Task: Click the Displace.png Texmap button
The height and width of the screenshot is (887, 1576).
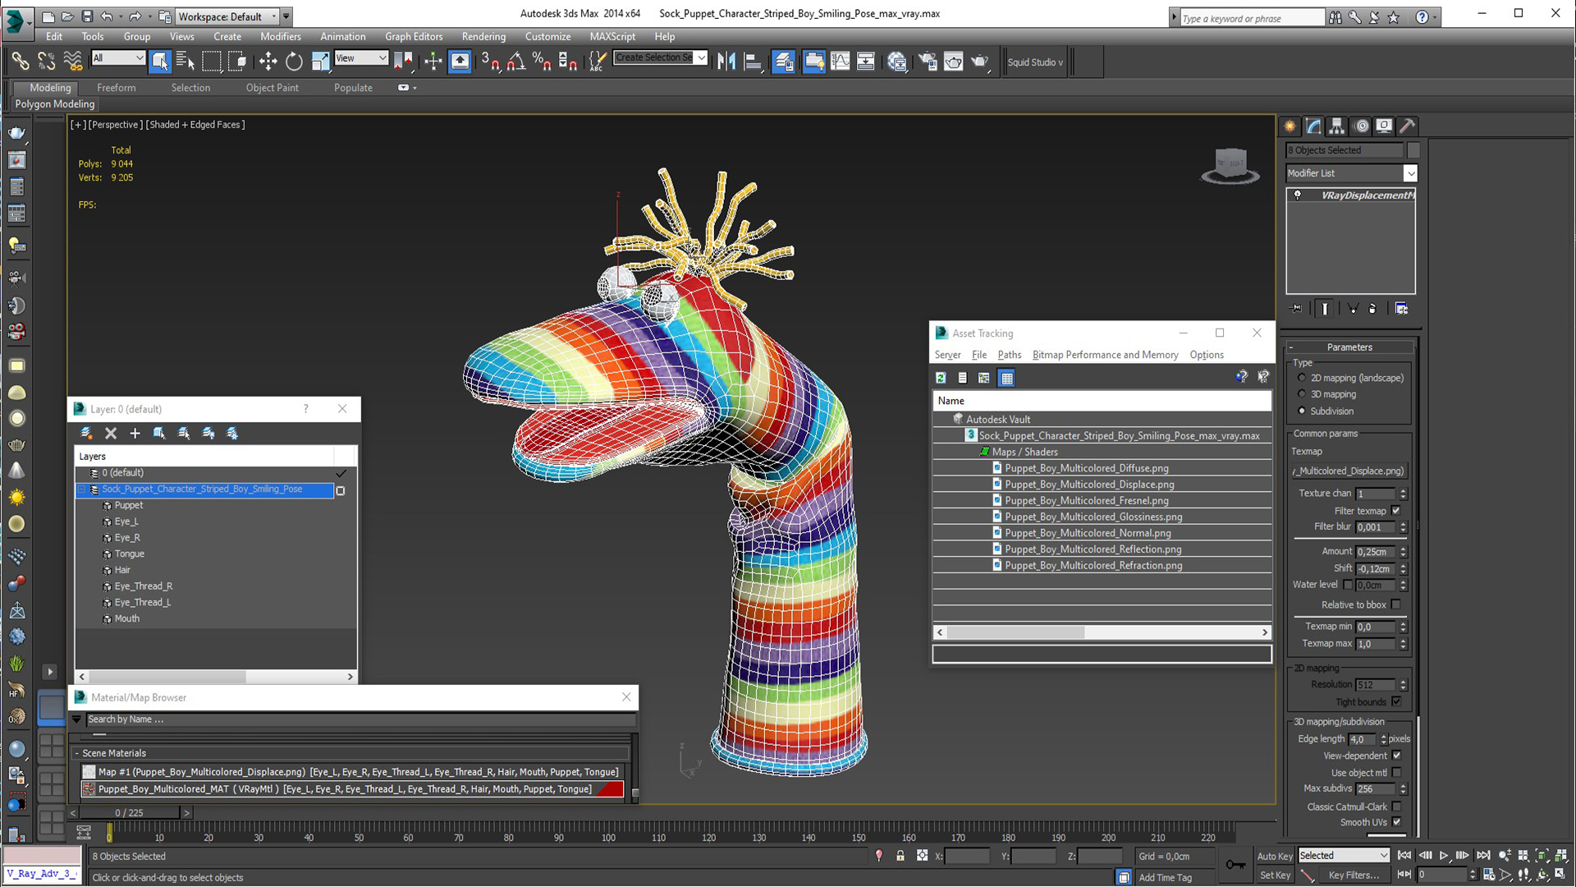Action: 1350,471
